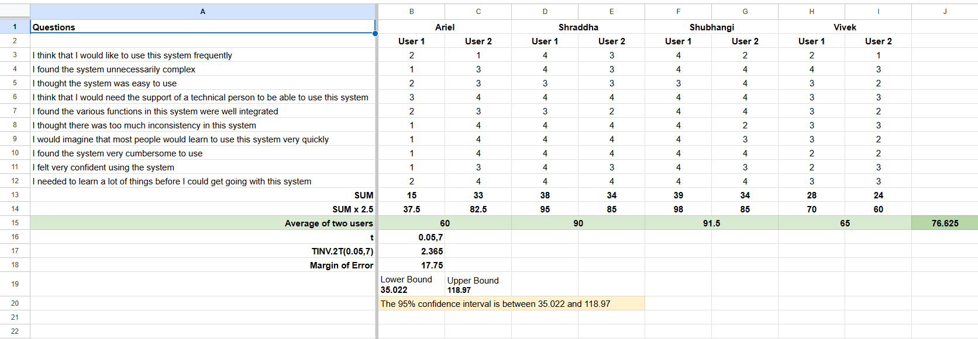
Task: Click 'Average of two users' label
Action: [202, 223]
